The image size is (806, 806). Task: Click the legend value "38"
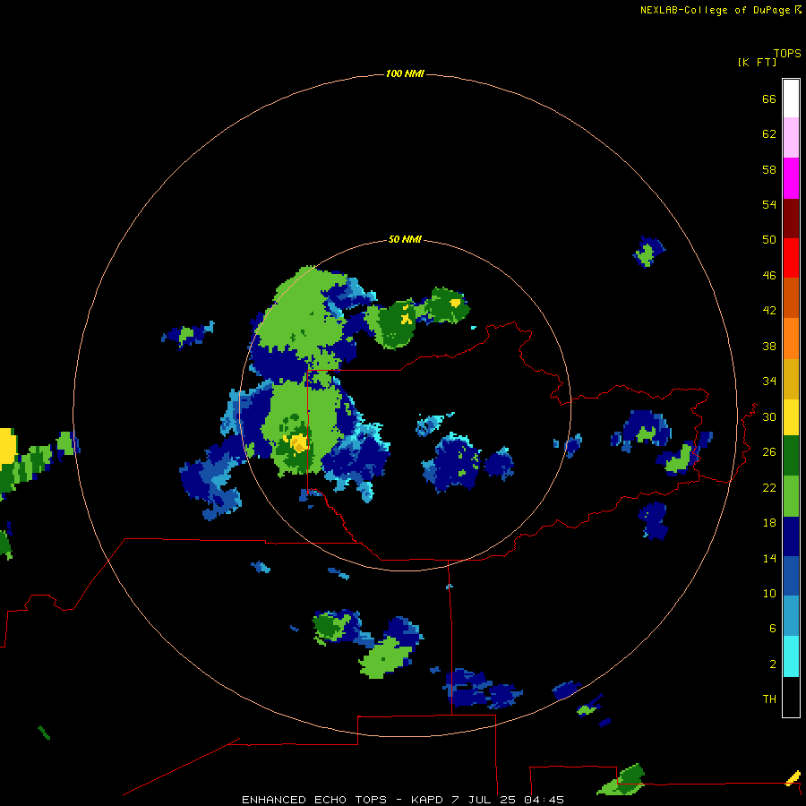769,346
